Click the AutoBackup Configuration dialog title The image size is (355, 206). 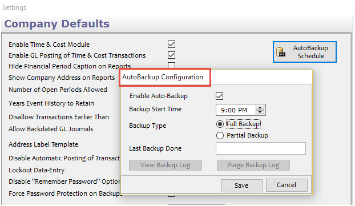pos(163,77)
